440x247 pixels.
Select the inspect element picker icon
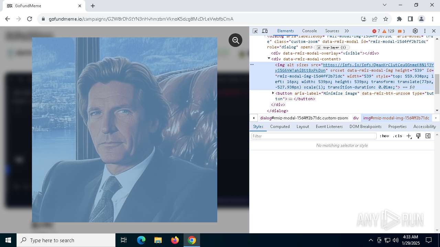pos(255,31)
